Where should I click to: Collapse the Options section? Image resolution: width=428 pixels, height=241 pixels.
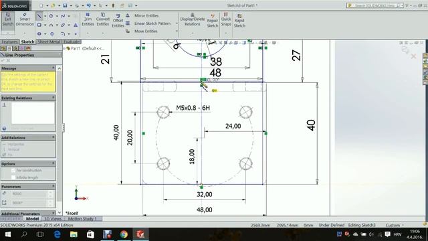(x=53, y=163)
